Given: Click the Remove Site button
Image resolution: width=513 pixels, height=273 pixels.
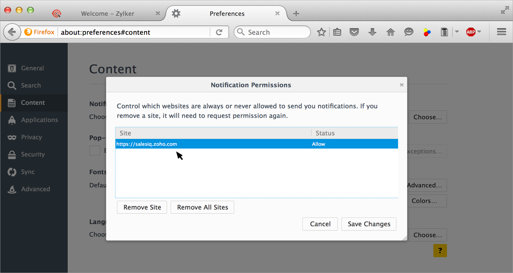Looking at the screenshot, I should point(142,207).
